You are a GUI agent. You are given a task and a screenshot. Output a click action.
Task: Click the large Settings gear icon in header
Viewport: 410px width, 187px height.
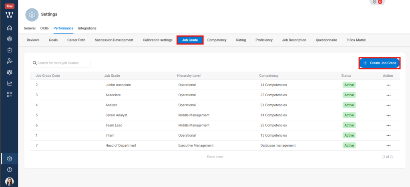click(x=32, y=15)
